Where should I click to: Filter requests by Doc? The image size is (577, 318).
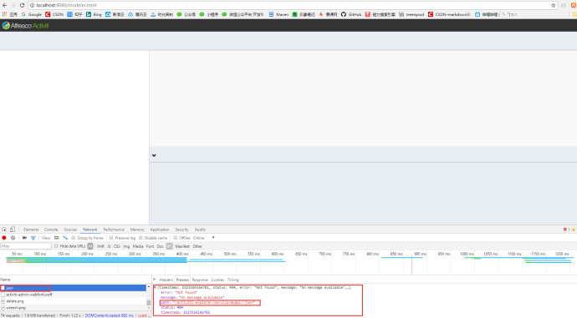pos(160,246)
